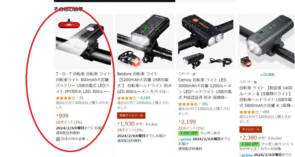
Task: Open the 495 reviews link
Action: 266,112
